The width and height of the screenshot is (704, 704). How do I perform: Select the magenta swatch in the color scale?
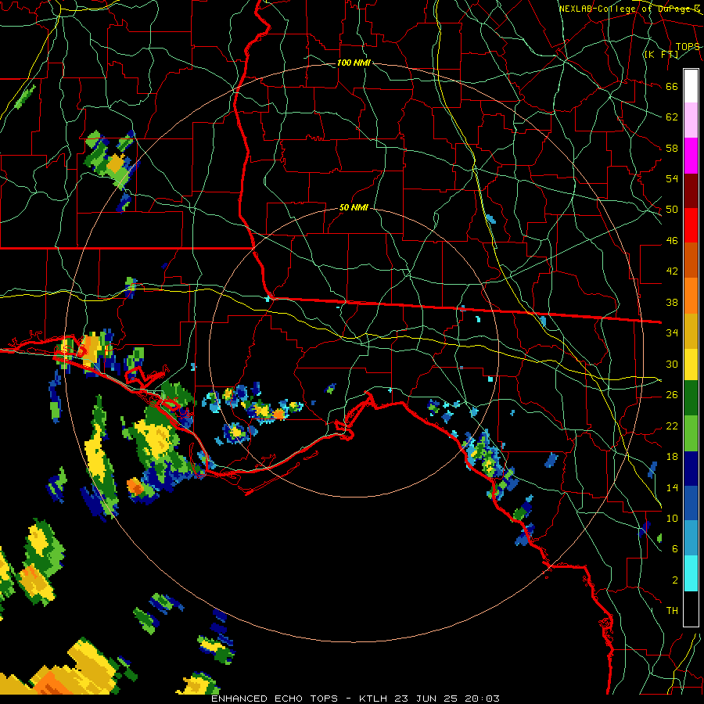pyautogui.click(x=691, y=155)
